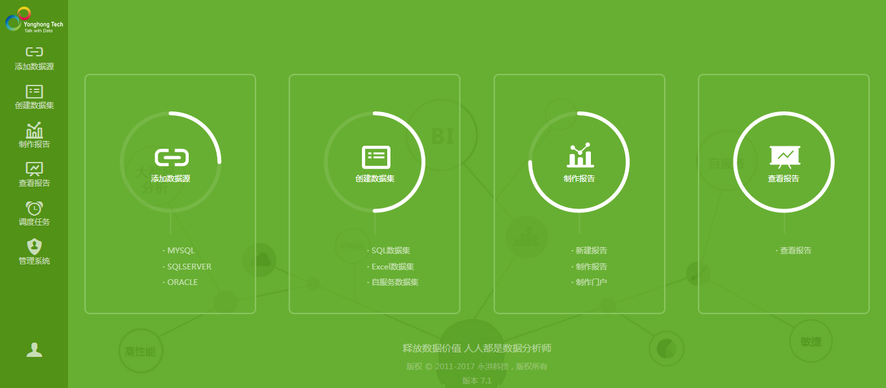Open the Excel数据集 link
886x388 pixels.
pyautogui.click(x=392, y=267)
